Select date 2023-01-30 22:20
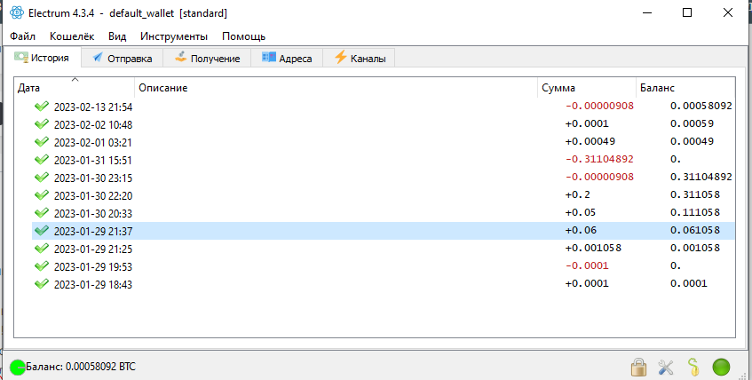This screenshot has height=380, width=752. pos(93,195)
